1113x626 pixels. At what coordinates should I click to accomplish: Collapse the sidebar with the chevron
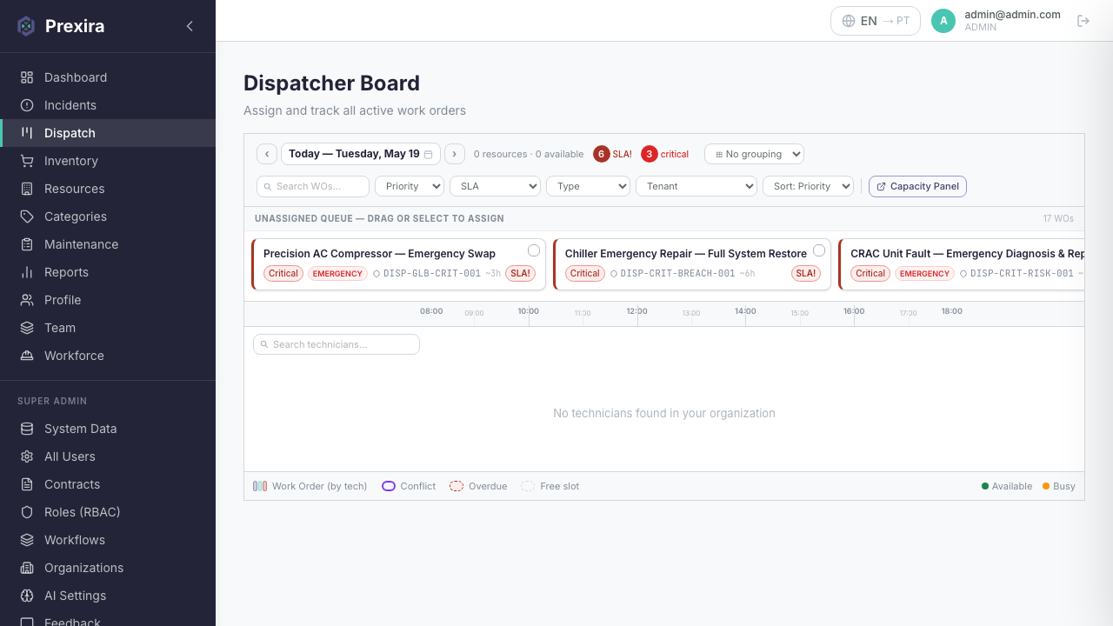coord(190,26)
